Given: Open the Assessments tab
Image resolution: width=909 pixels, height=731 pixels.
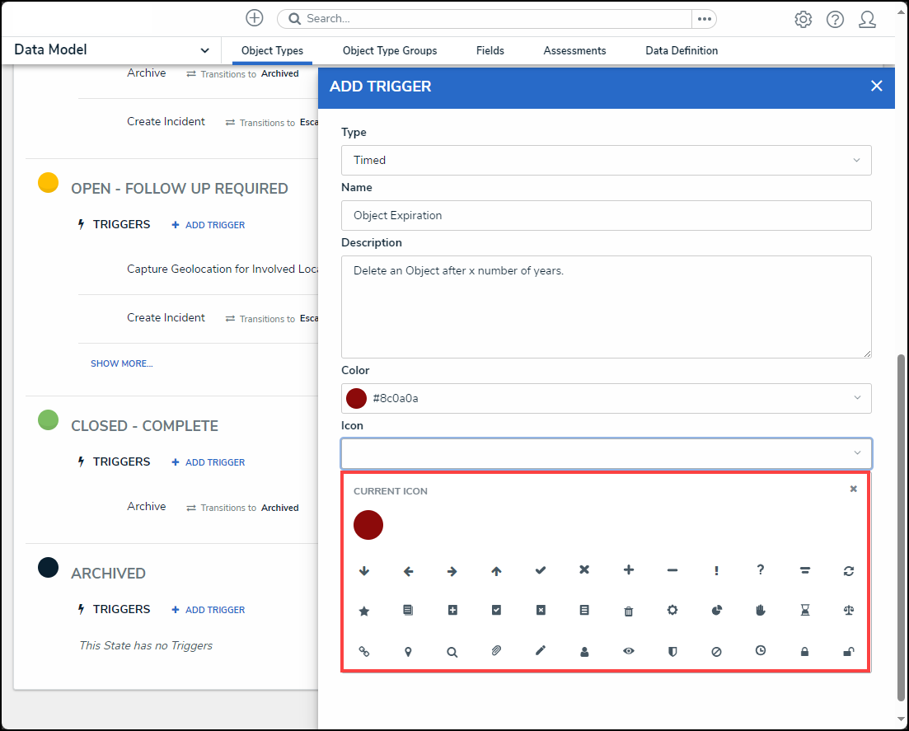Looking at the screenshot, I should click(574, 51).
